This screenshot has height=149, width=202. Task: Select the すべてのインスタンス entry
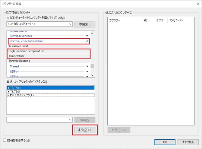(x=51, y=95)
